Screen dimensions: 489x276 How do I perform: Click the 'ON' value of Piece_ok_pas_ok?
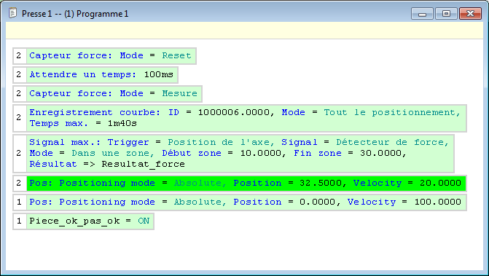click(144, 221)
